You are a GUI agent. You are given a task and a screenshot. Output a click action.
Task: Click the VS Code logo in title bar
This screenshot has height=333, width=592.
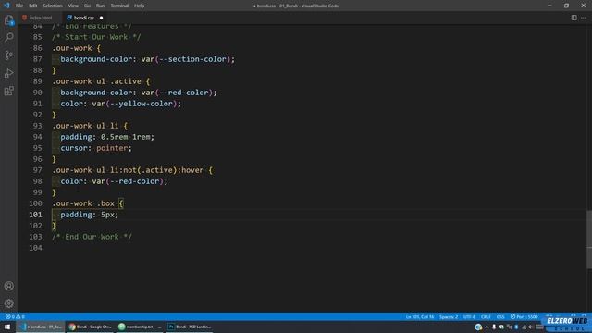pyautogui.click(x=6, y=6)
